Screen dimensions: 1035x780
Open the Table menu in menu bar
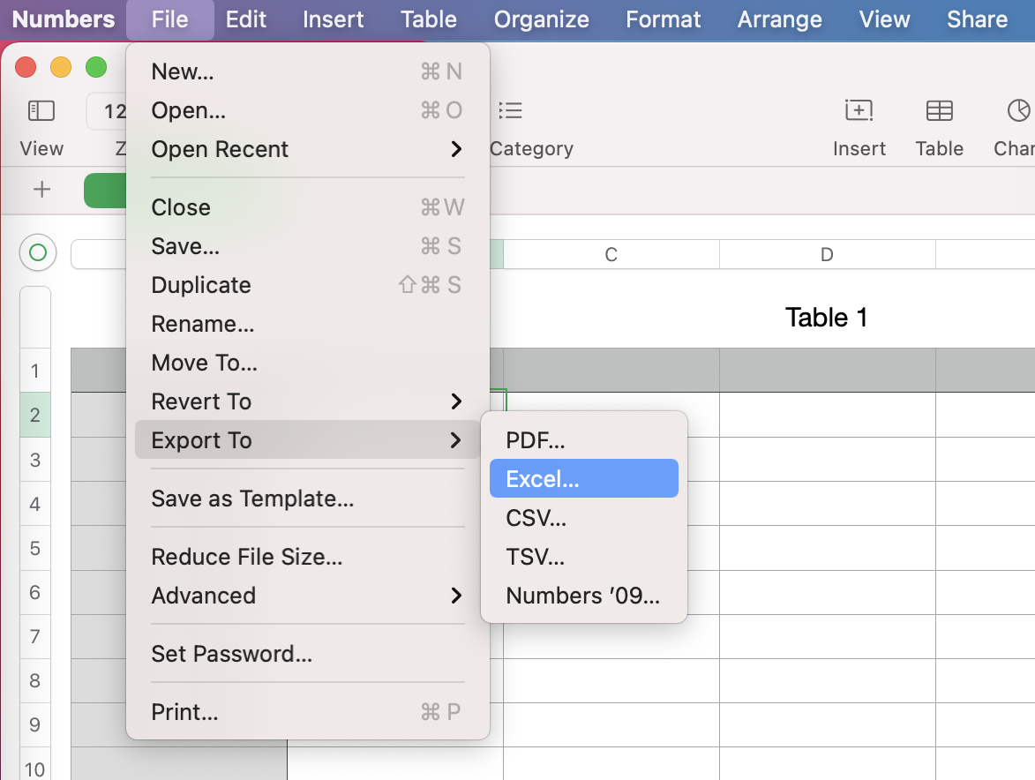coord(429,19)
